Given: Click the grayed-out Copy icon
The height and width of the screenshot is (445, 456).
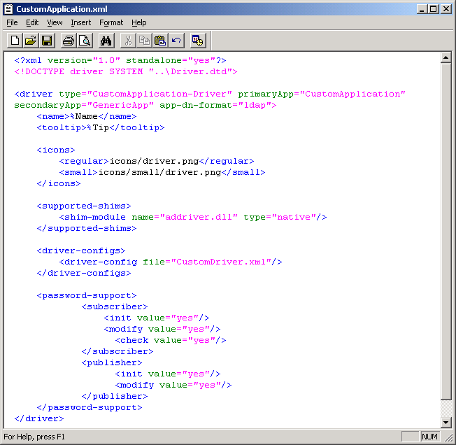Looking at the screenshot, I should point(144,41).
